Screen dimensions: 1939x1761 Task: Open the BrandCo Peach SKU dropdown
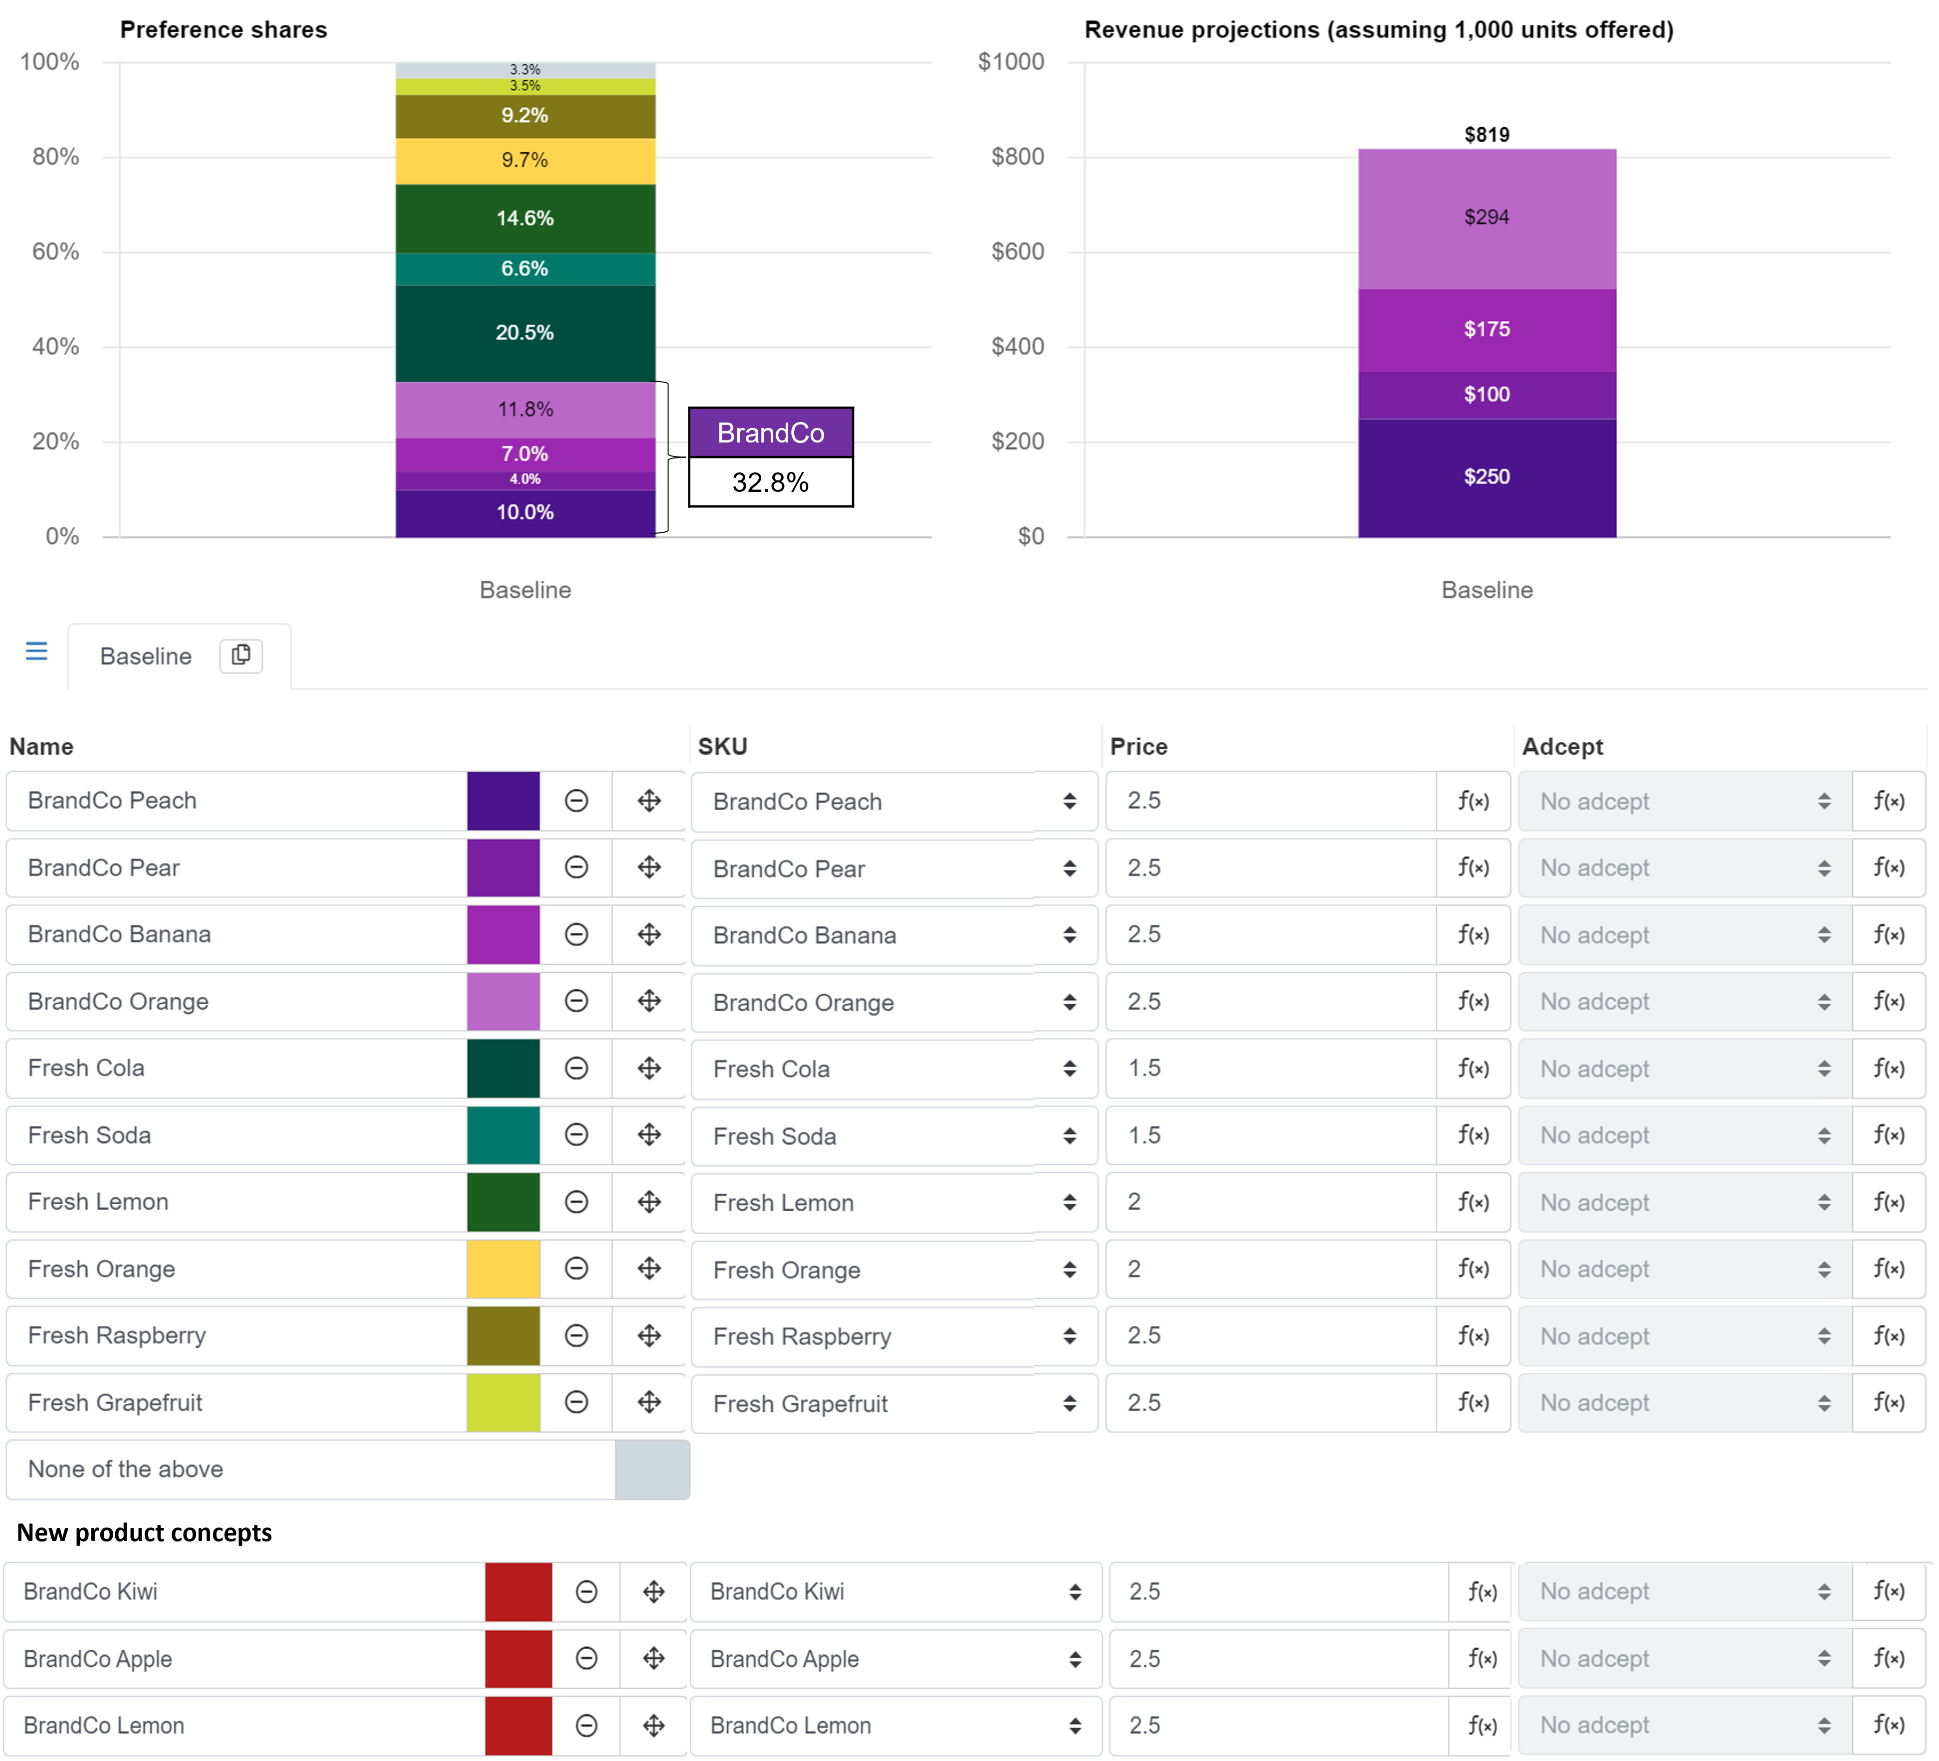(894, 801)
